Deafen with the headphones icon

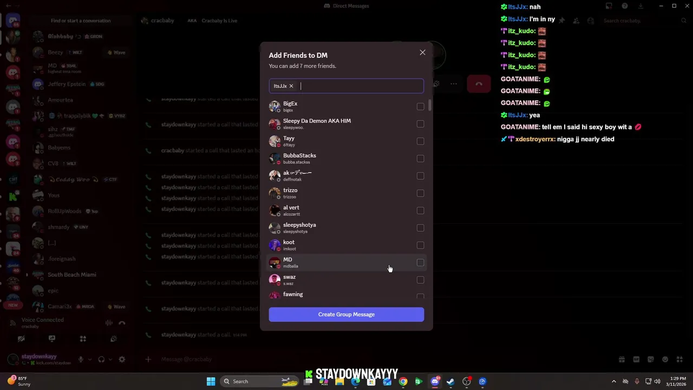(101, 359)
